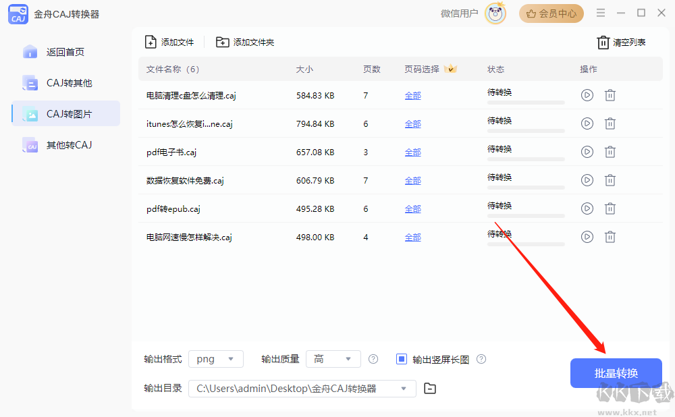Browse output folder icon
The height and width of the screenshot is (417, 675).
pyautogui.click(x=430, y=389)
